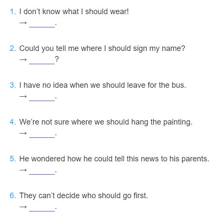Click the arrow below 'He wondered how' sentence

tap(23, 170)
